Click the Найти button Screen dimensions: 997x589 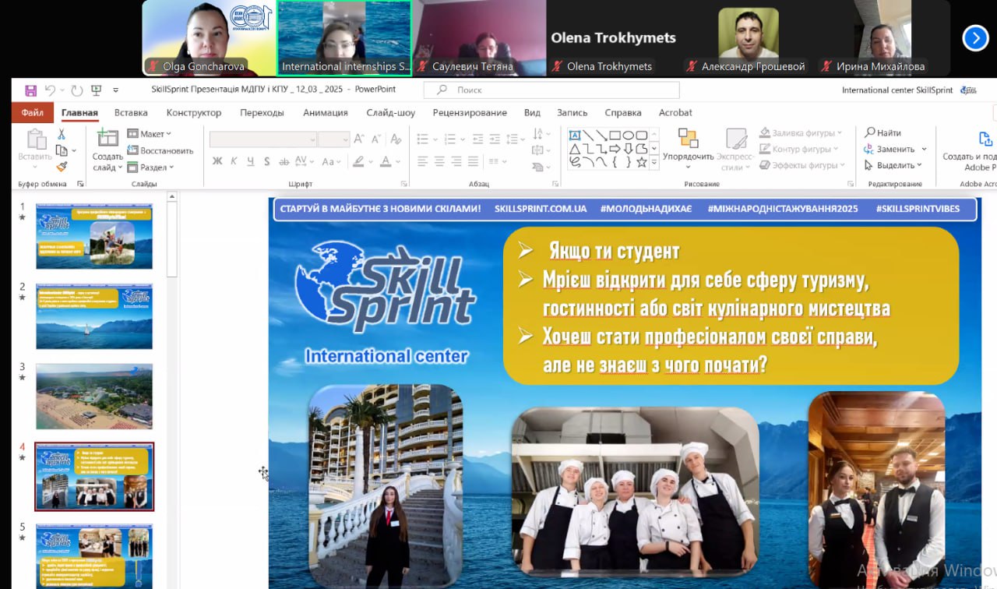(x=883, y=132)
